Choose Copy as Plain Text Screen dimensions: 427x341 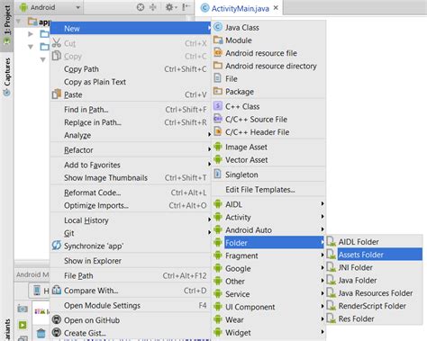pyautogui.click(x=130, y=82)
